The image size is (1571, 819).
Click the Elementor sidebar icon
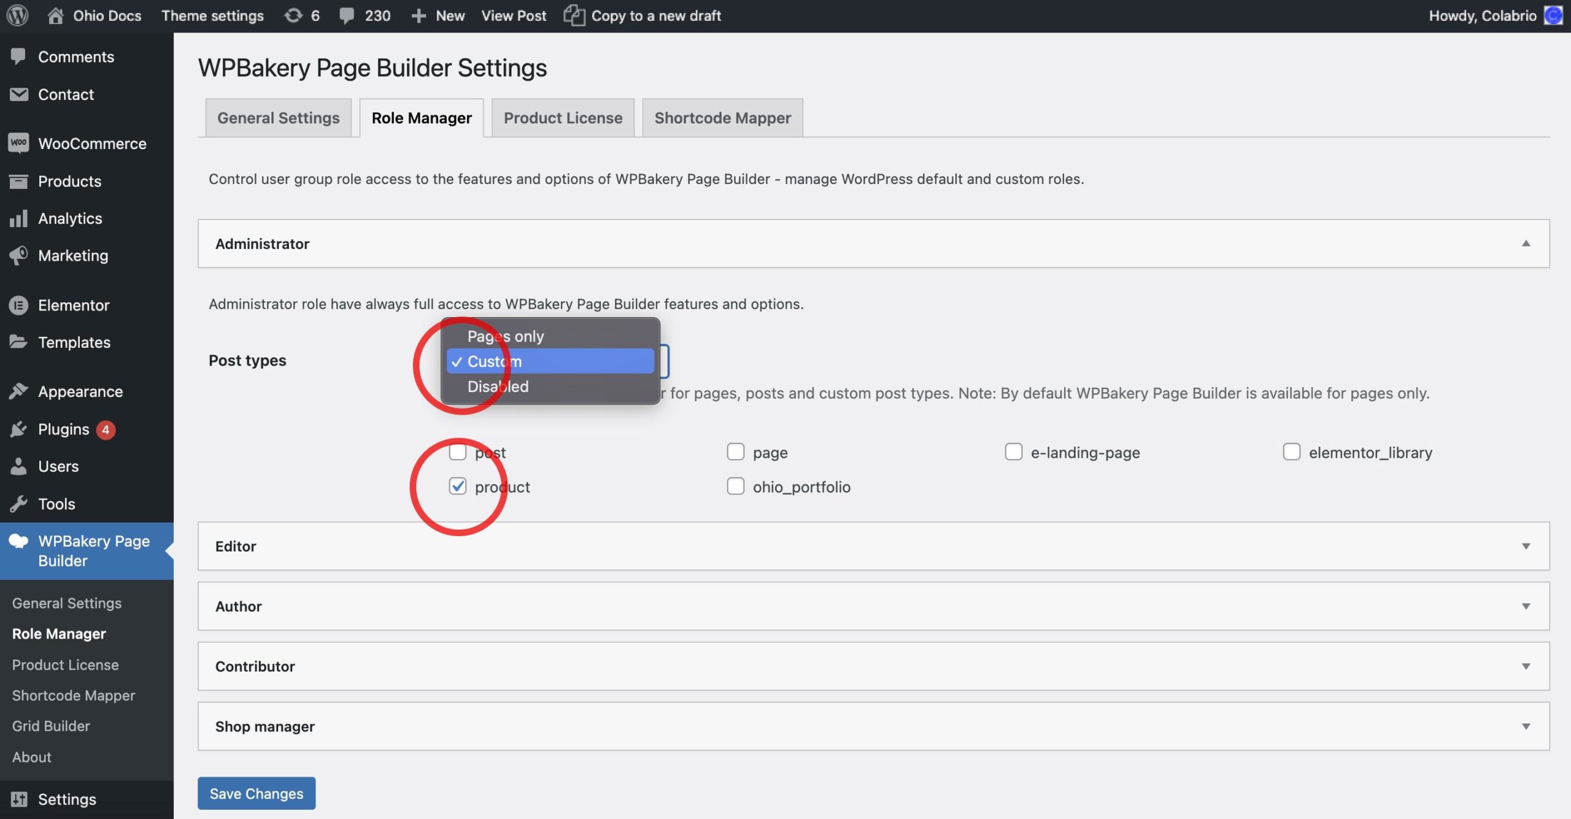18,305
